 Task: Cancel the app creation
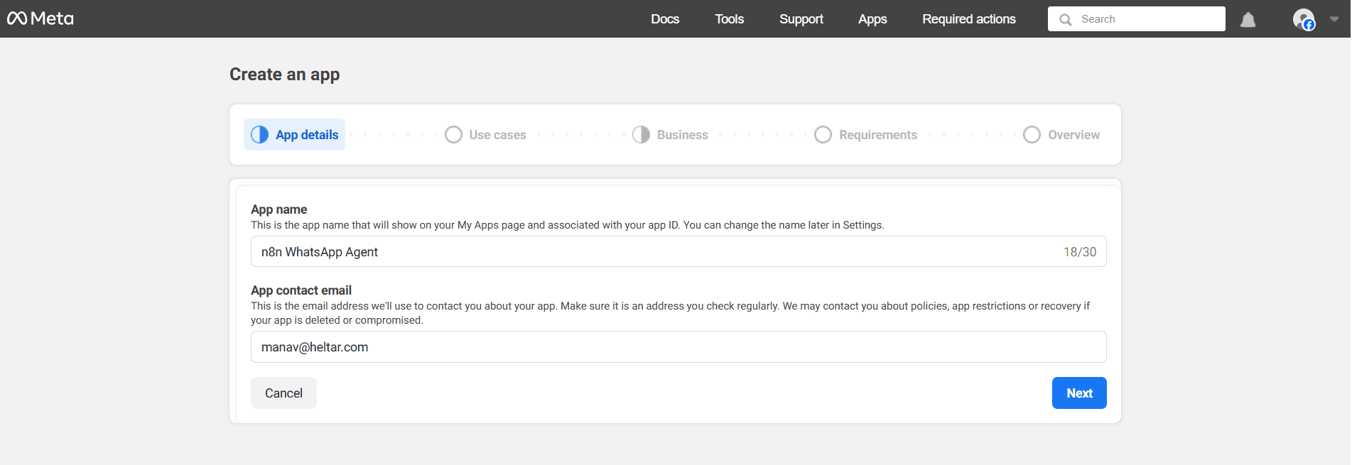[x=283, y=393]
